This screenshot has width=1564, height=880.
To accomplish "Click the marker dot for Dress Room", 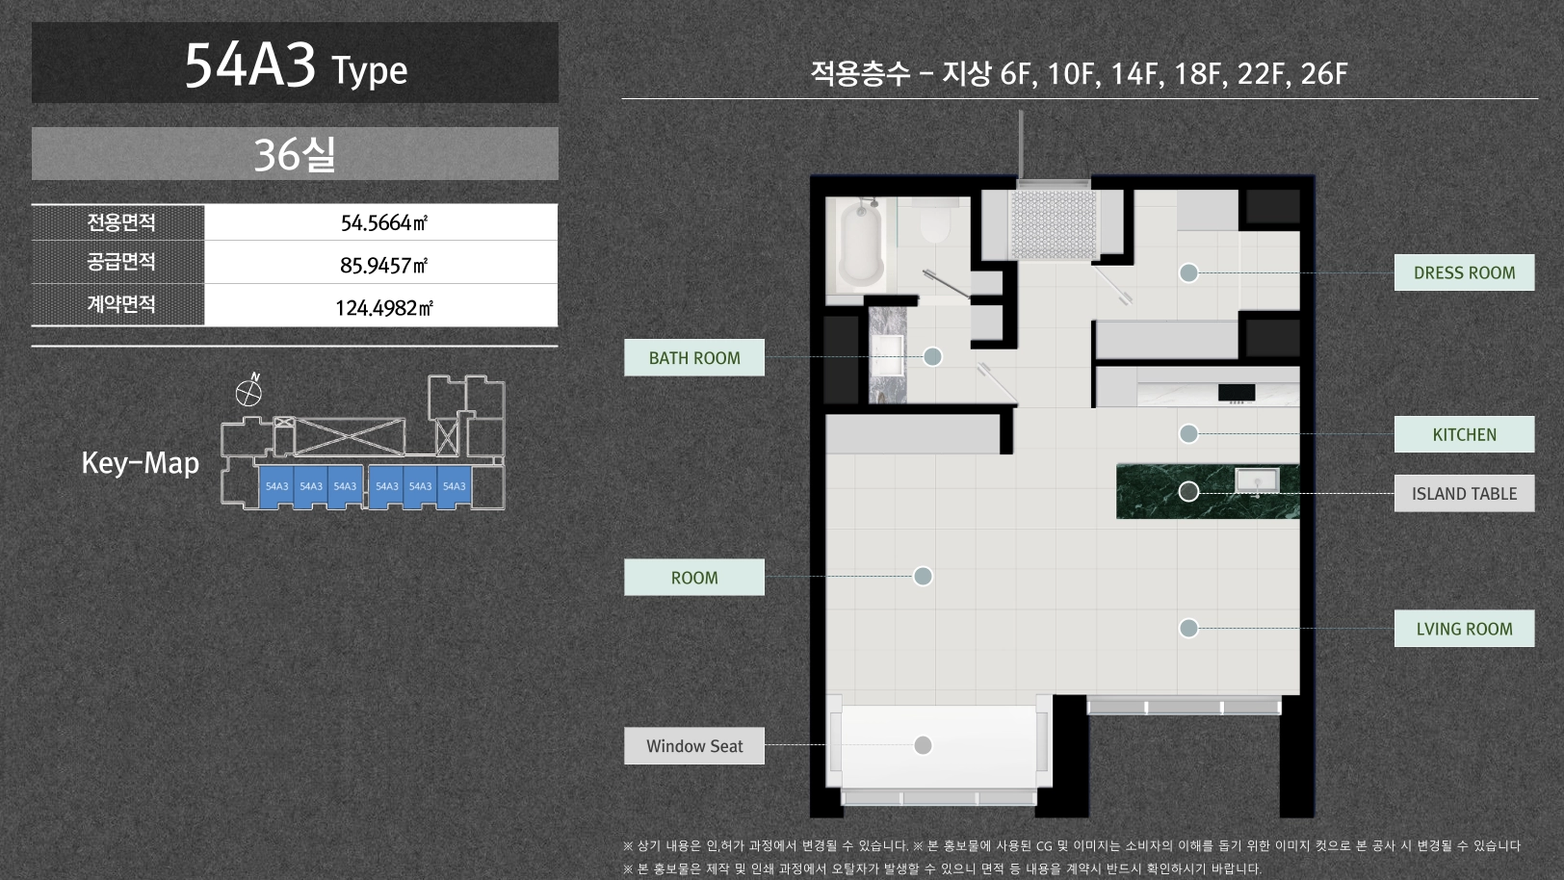I will (x=1188, y=273).
